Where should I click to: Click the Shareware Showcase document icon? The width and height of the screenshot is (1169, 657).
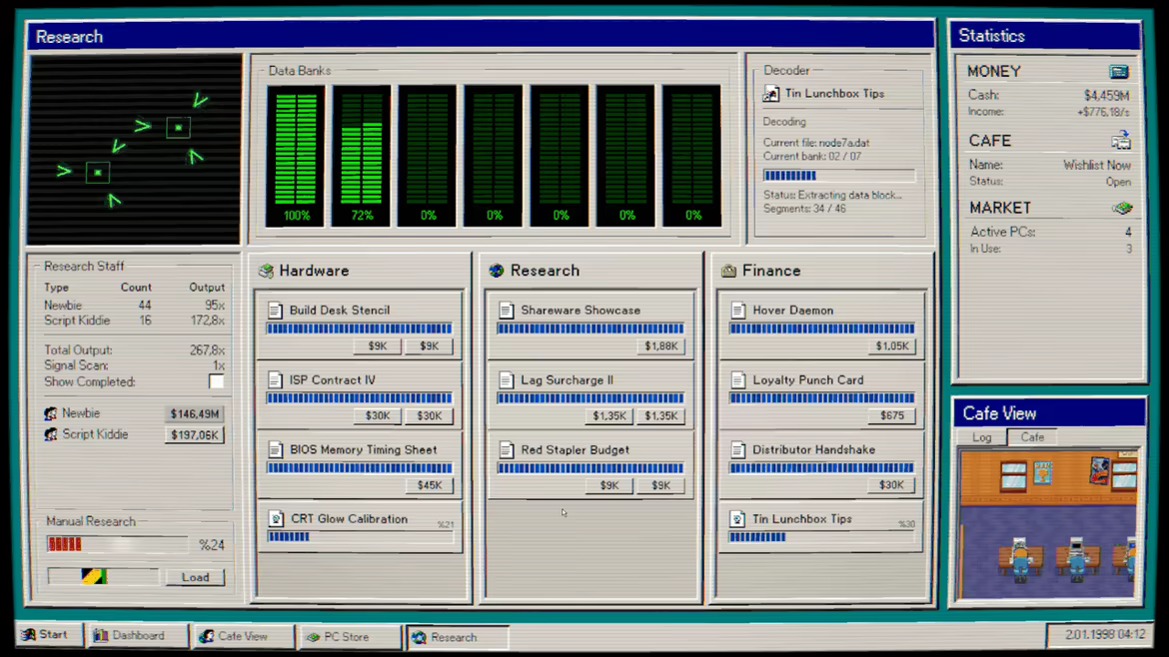pos(507,310)
